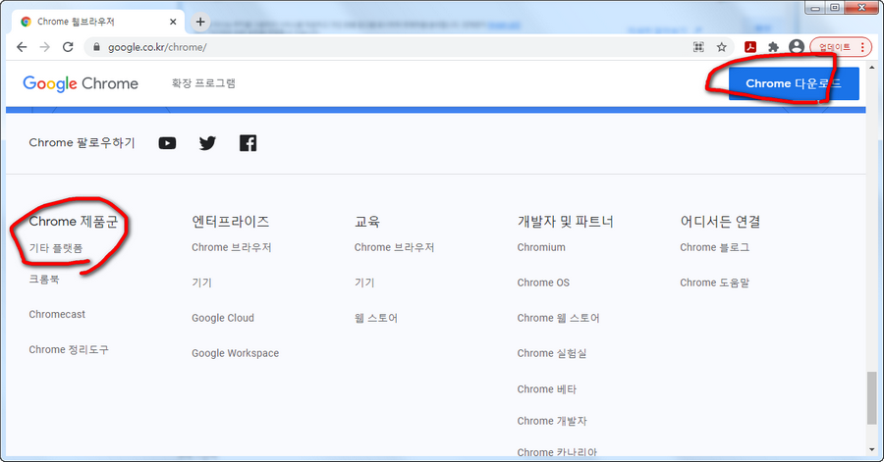The height and width of the screenshot is (462, 884).
Task: Open the Chrome 블로그 link
Action: (715, 247)
